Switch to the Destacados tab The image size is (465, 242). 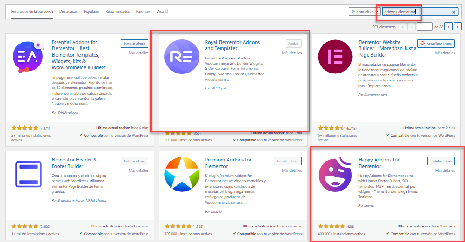click(x=68, y=11)
